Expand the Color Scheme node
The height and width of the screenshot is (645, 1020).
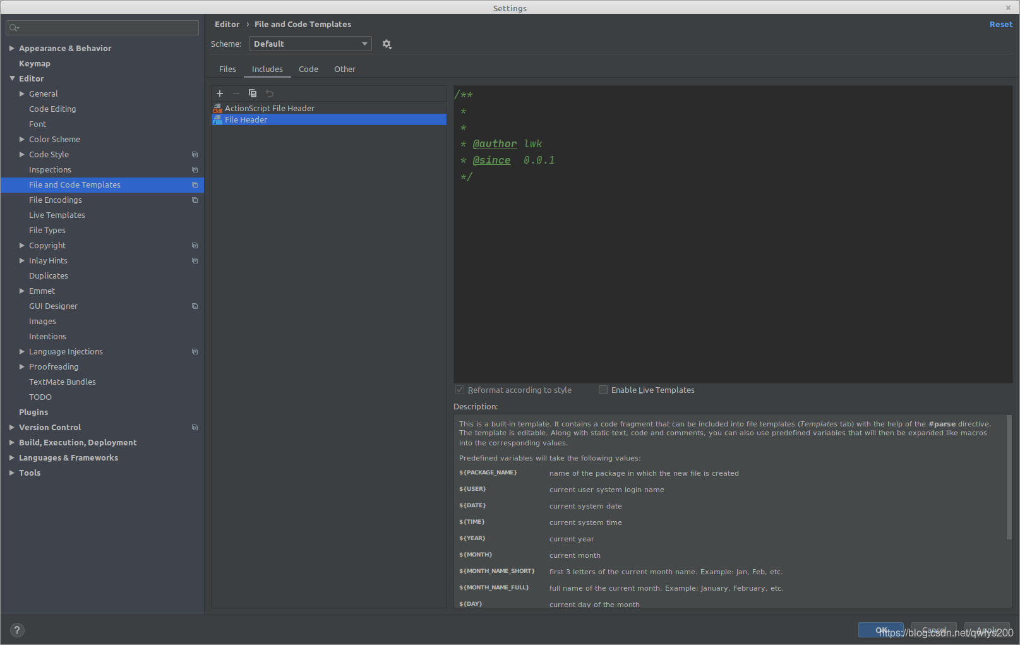[x=22, y=139]
